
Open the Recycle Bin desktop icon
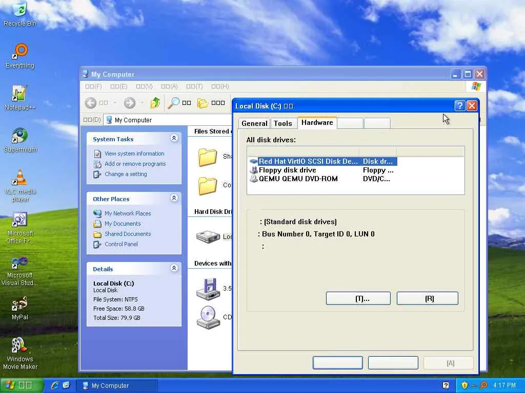click(20, 14)
